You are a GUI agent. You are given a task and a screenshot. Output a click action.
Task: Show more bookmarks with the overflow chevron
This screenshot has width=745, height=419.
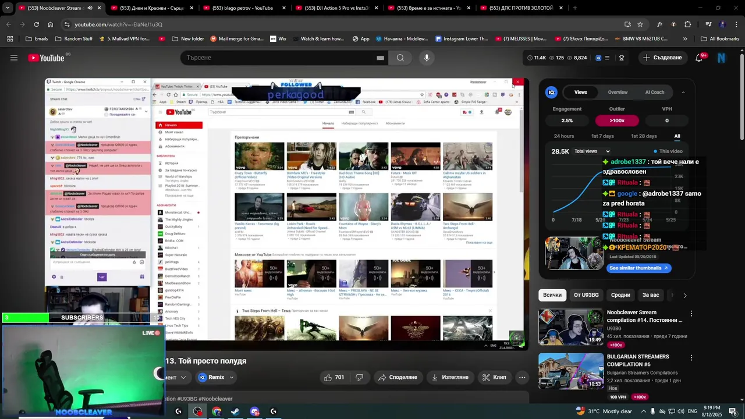[684, 39]
